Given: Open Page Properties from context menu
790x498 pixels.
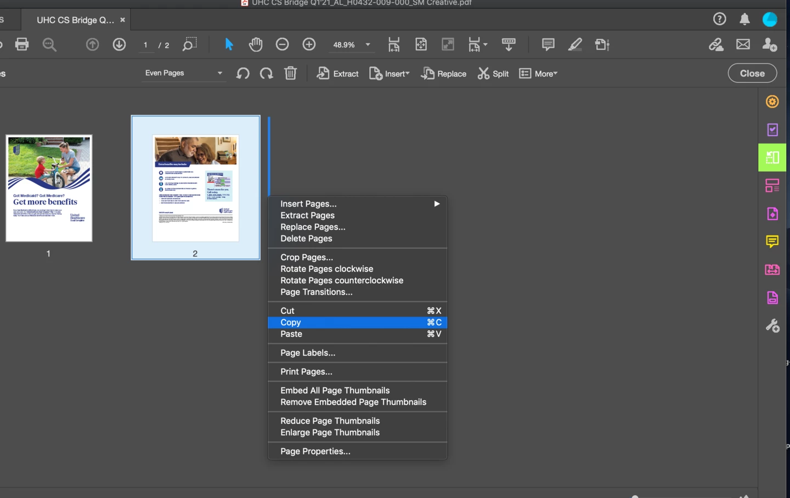Looking at the screenshot, I should [x=357, y=451].
